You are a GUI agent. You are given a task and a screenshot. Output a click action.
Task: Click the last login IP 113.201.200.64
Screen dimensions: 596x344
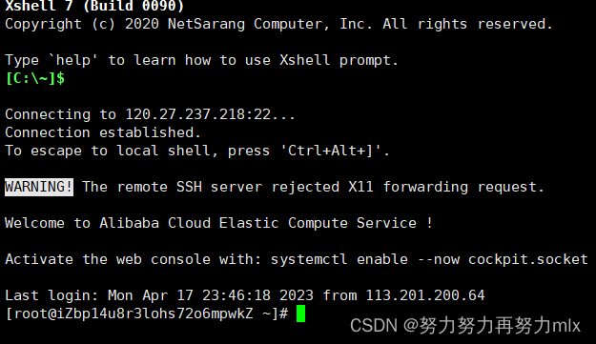pos(425,295)
